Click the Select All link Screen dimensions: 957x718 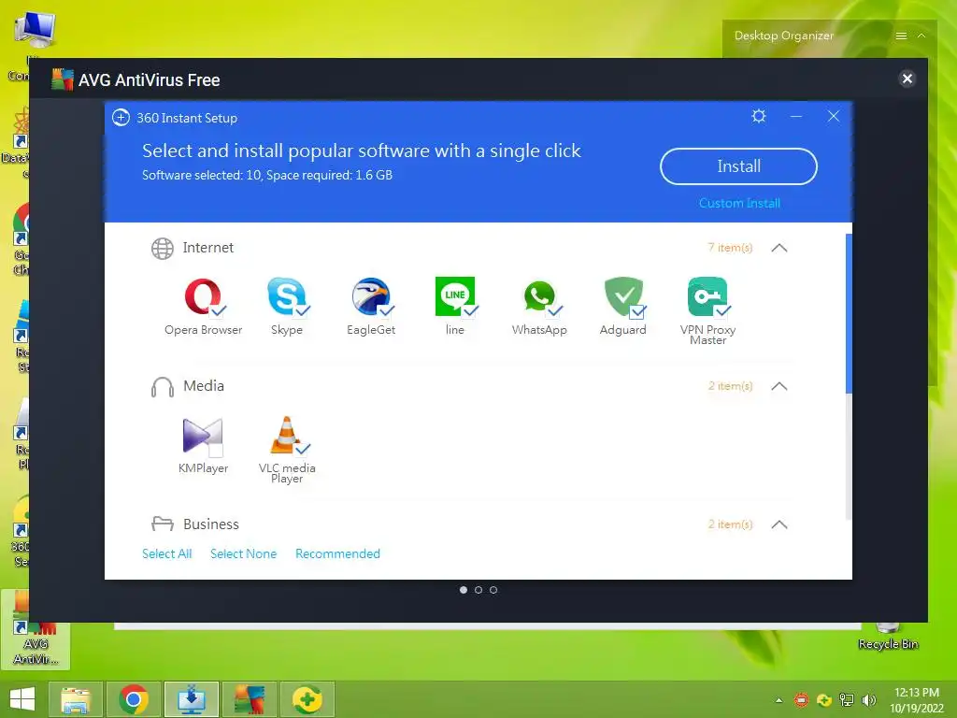(x=166, y=553)
